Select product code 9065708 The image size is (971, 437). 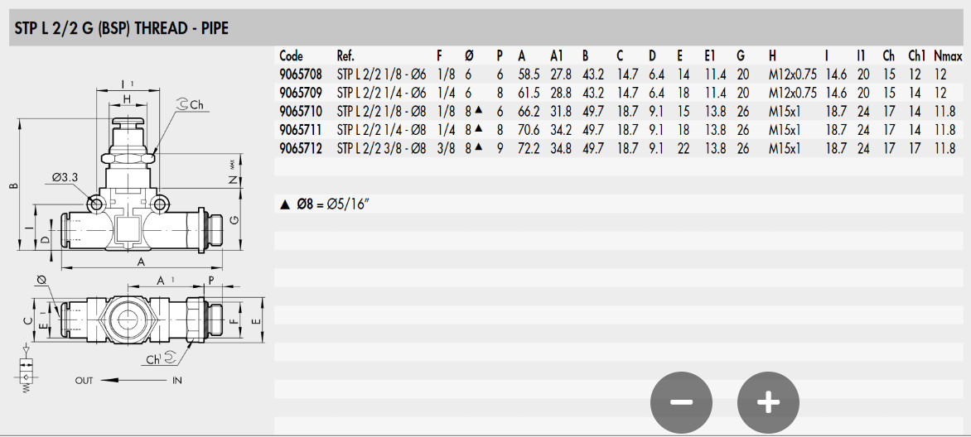point(301,74)
